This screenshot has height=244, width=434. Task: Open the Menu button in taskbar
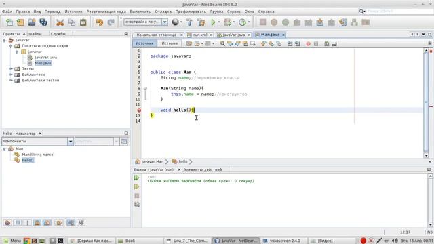coord(12,241)
